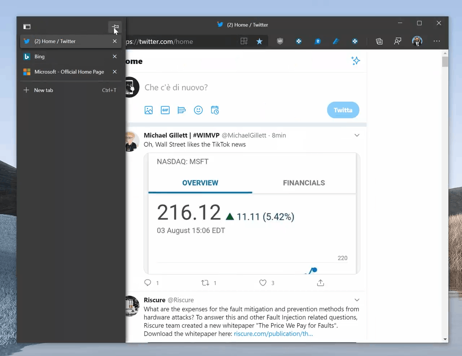The height and width of the screenshot is (356, 462).
Task: Reply to Michael Gillett's tweet
Action: tap(148, 283)
